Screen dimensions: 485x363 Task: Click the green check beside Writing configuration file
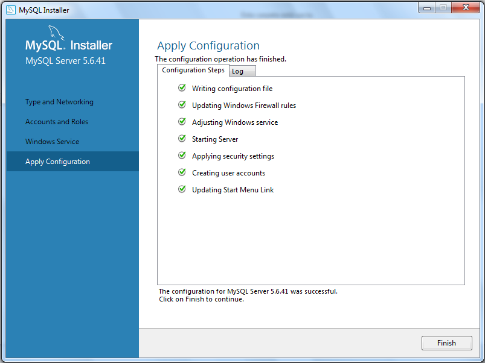[x=182, y=88]
